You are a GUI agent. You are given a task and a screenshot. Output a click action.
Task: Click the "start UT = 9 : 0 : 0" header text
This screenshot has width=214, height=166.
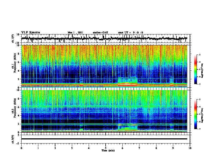pos(131,33)
